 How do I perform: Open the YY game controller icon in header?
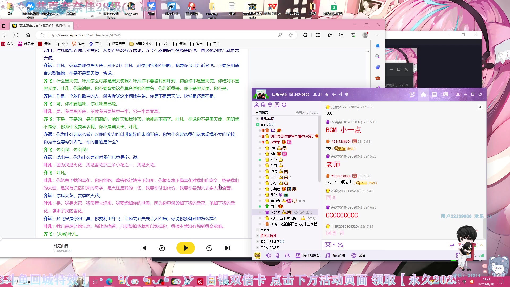pyautogui.click(x=446, y=95)
